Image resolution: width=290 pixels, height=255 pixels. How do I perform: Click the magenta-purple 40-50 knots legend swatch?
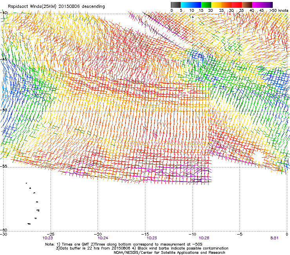(x=262, y=5)
